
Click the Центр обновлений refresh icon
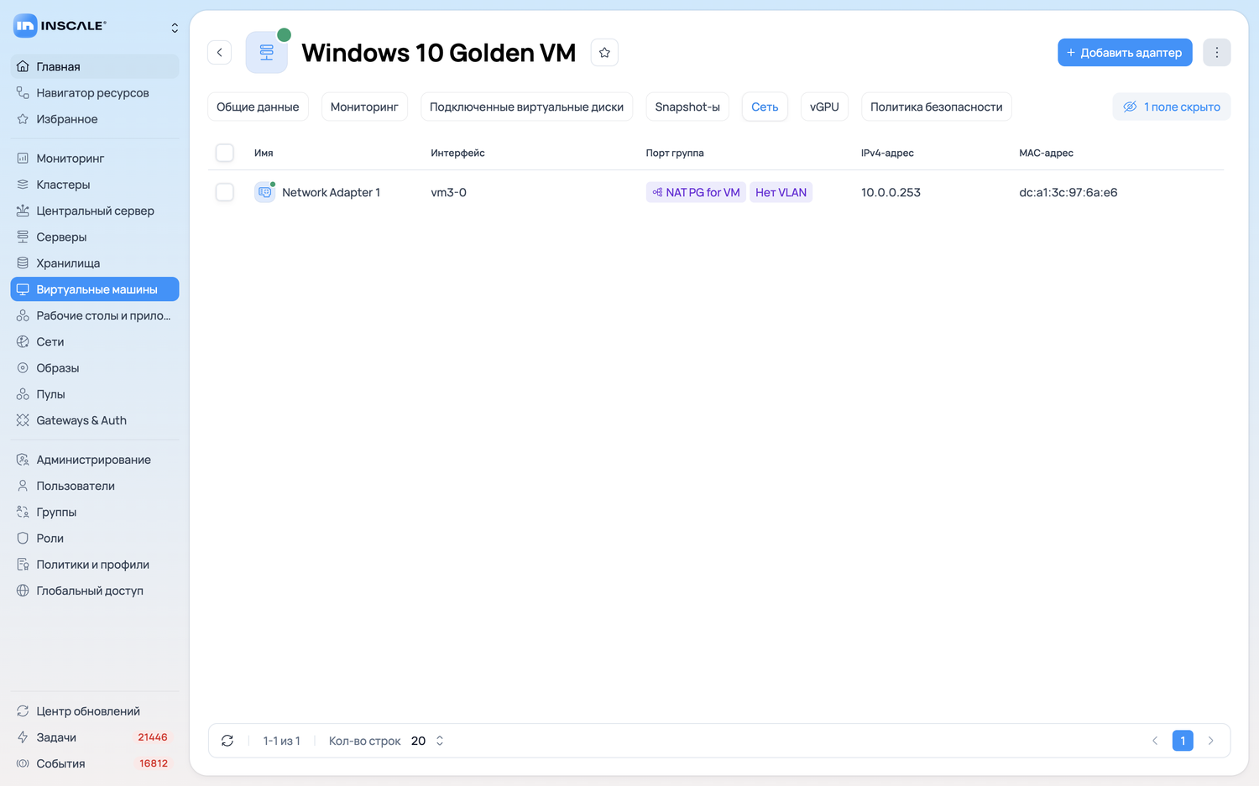[23, 711]
